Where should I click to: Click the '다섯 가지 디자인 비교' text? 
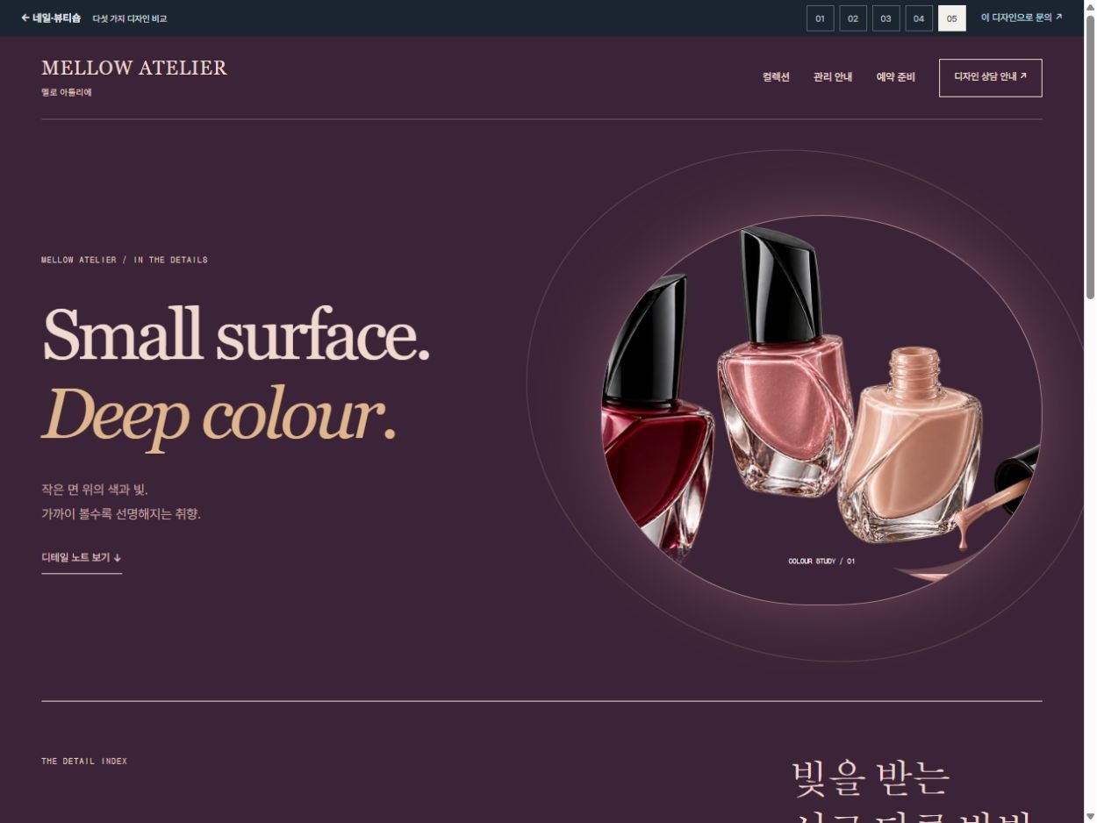click(x=130, y=18)
